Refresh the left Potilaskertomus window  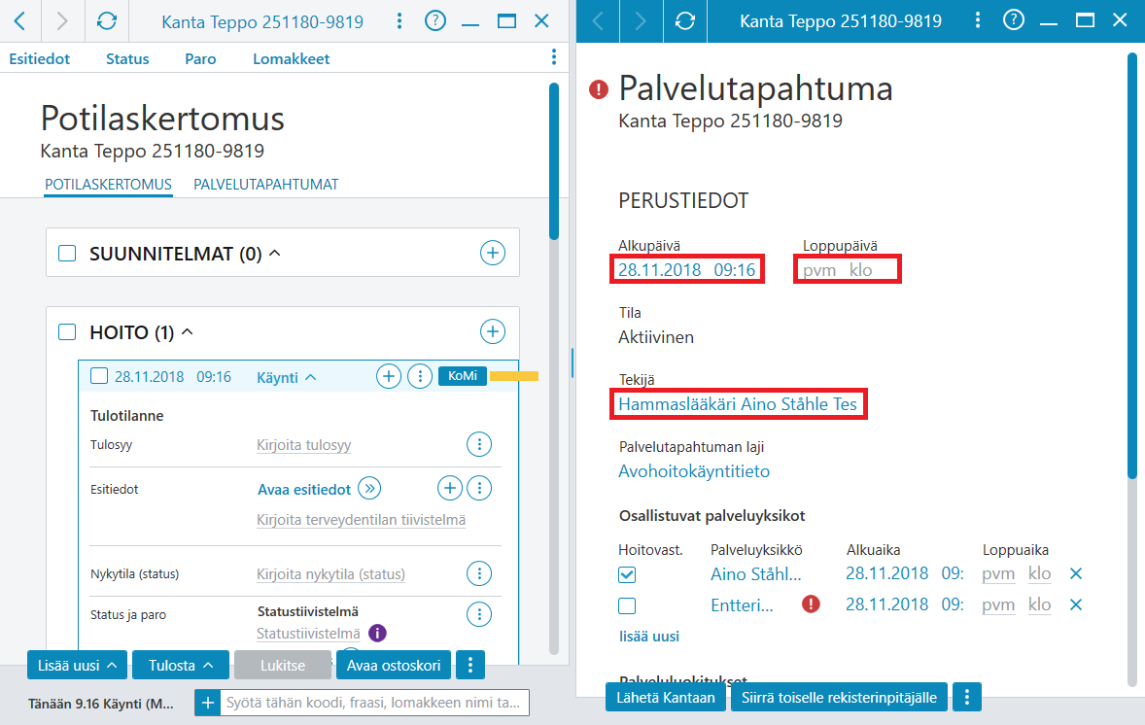[107, 21]
